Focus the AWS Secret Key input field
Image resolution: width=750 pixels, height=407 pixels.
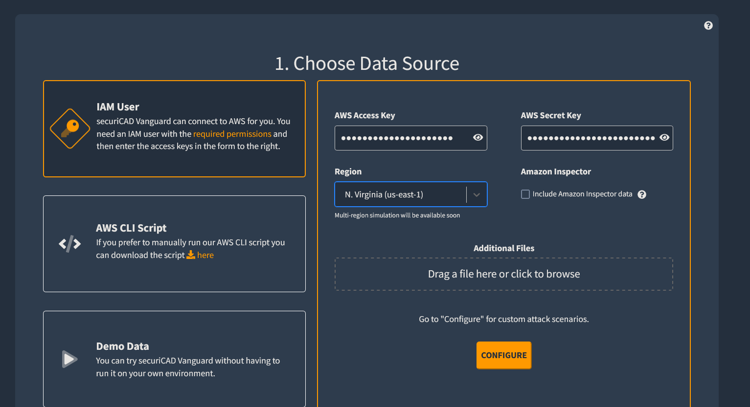[597, 138]
